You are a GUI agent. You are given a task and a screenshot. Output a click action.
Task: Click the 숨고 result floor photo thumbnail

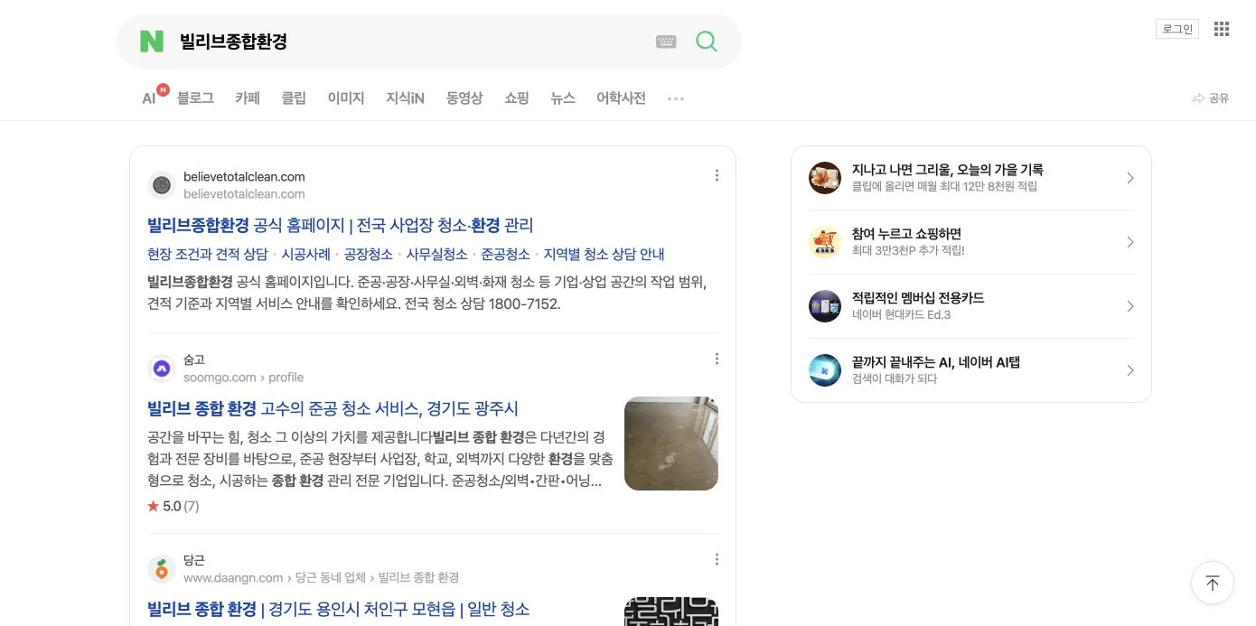coord(671,444)
